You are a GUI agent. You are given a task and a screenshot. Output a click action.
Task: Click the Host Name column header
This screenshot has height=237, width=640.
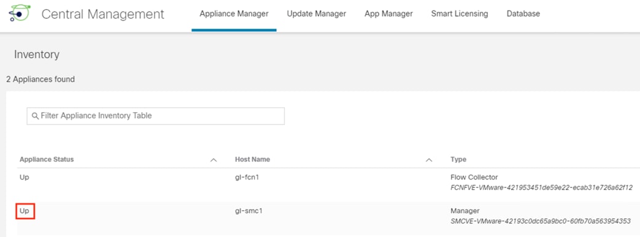(x=252, y=159)
